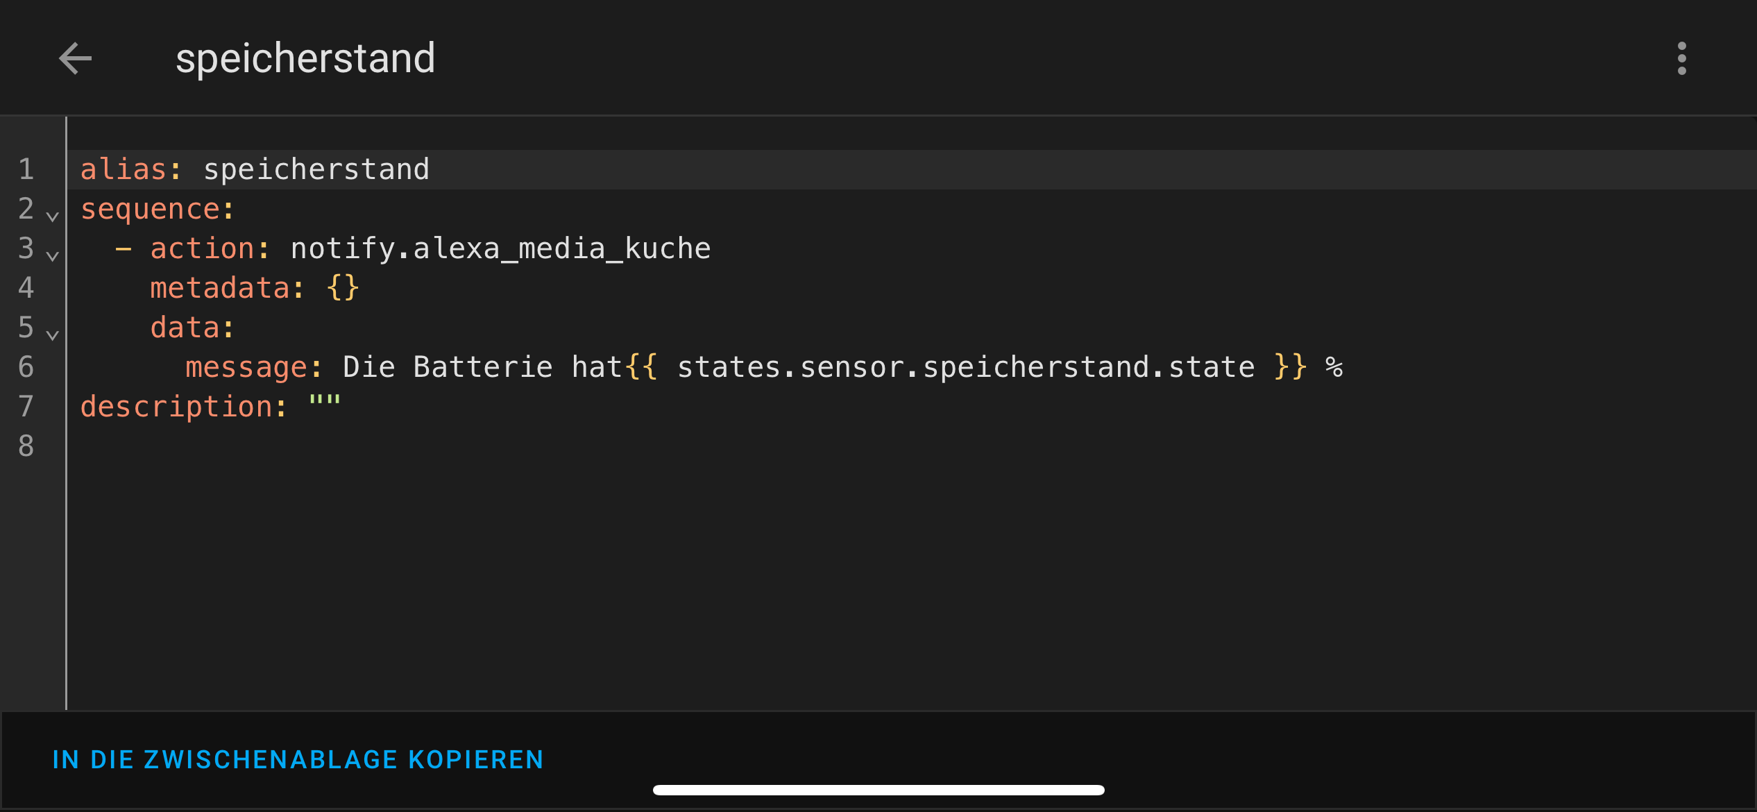
Task: Click notify.alexa_media_kuche action value
Action: tap(501, 248)
